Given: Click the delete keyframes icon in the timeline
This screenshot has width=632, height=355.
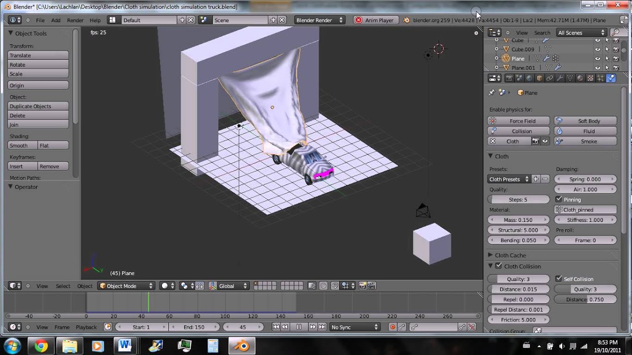Looking at the screenshot, I should tap(472, 327).
